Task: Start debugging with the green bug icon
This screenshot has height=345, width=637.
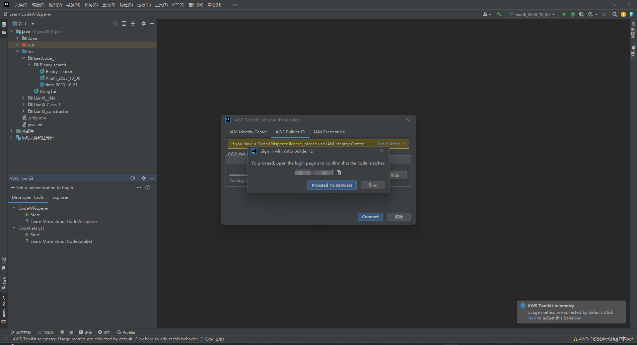Action: click(x=573, y=14)
